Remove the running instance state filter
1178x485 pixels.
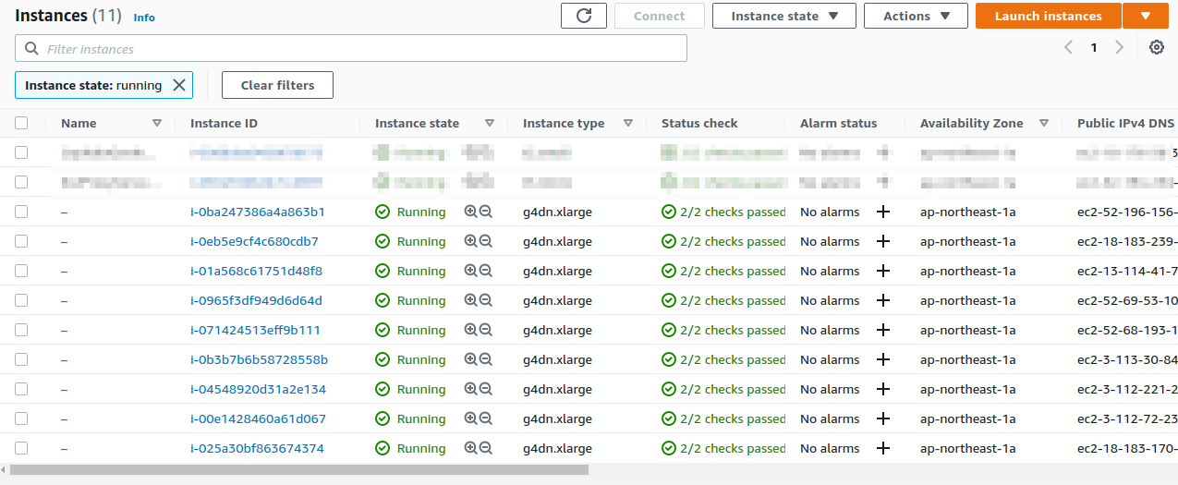[x=179, y=85]
